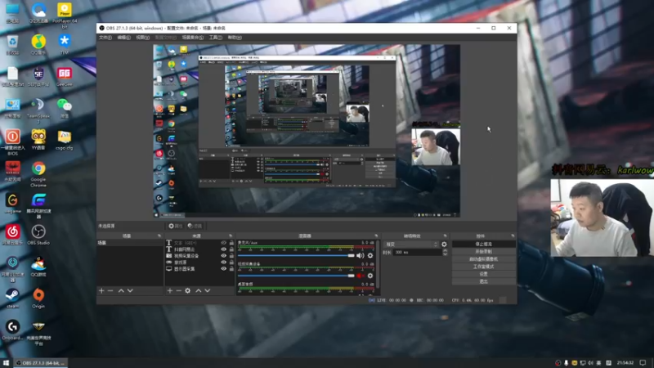
Task: Toggle visibility of the second text source
Action: point(223,249)
